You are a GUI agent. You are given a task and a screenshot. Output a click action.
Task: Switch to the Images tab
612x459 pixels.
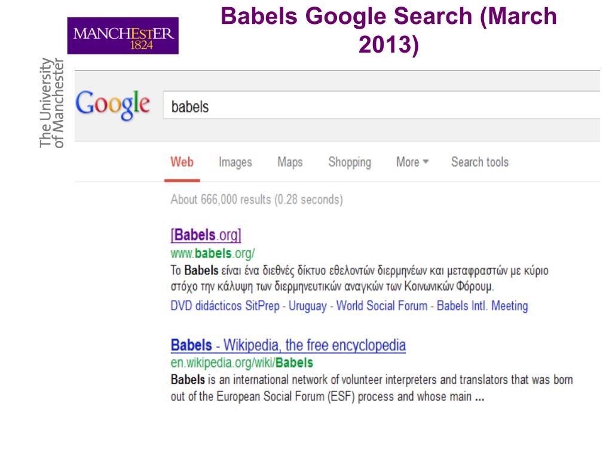click(x=235, y=162)
